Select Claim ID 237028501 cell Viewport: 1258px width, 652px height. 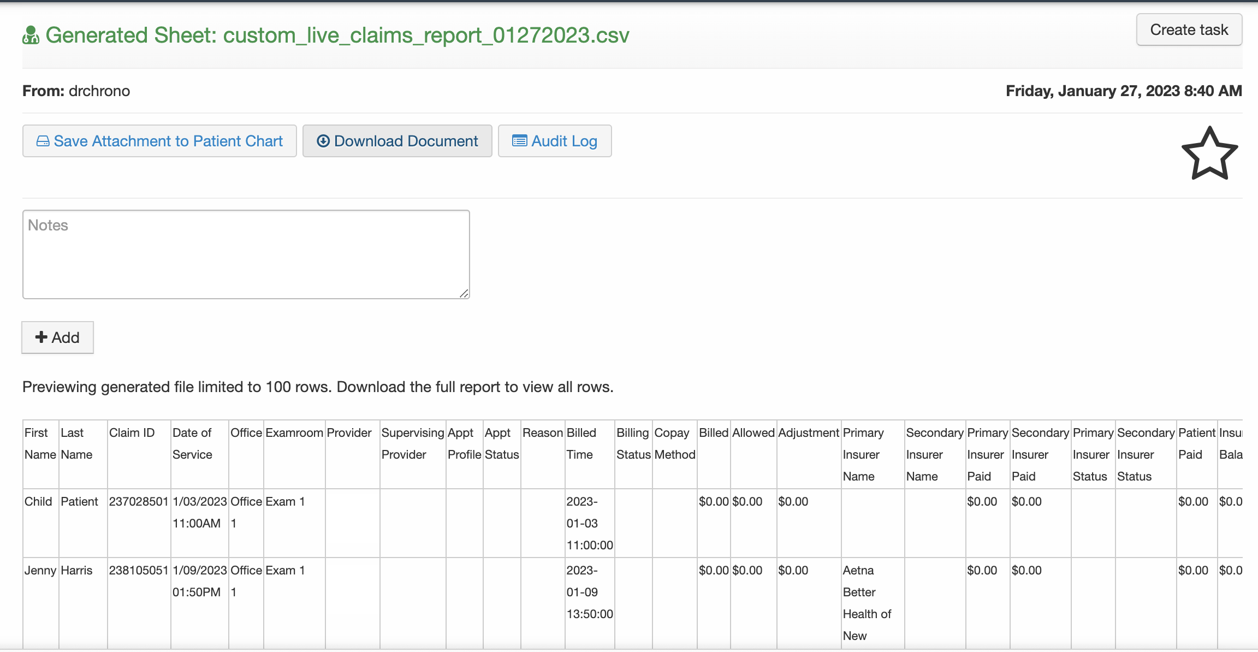(x=139, y=523)
